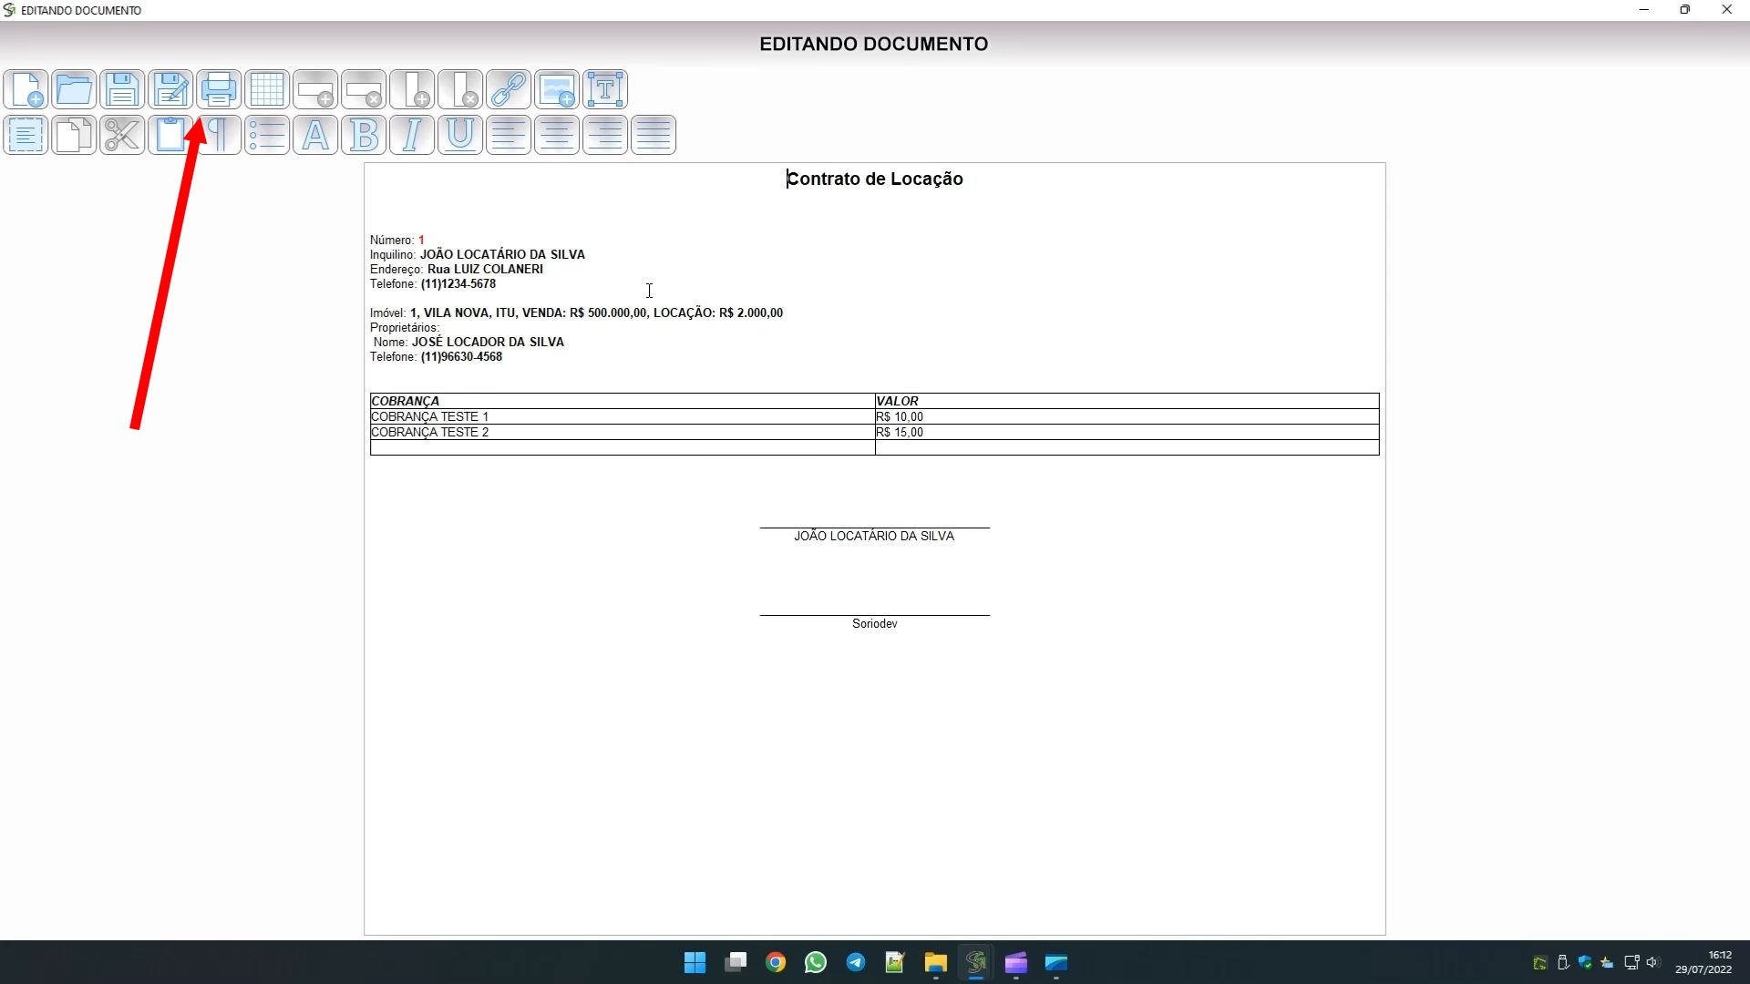Insert a table using grid icon
The height and width of the screenshot is (984, 1750).
[267, 89]
